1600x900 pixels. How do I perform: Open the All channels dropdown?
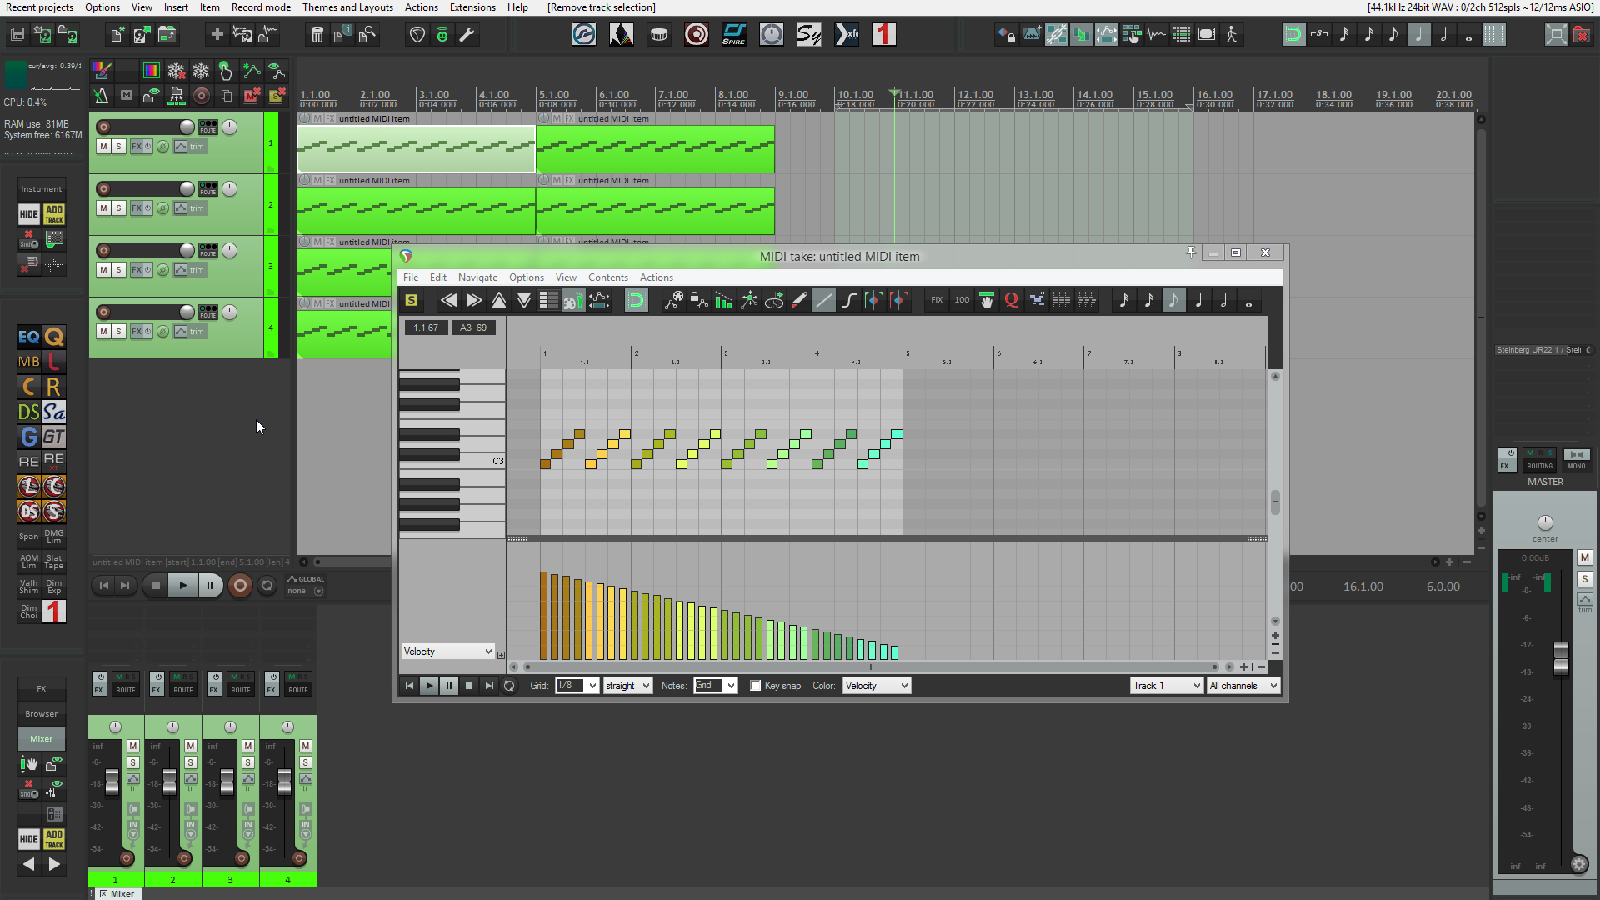pyautogui.click(x=1242, y=686)
